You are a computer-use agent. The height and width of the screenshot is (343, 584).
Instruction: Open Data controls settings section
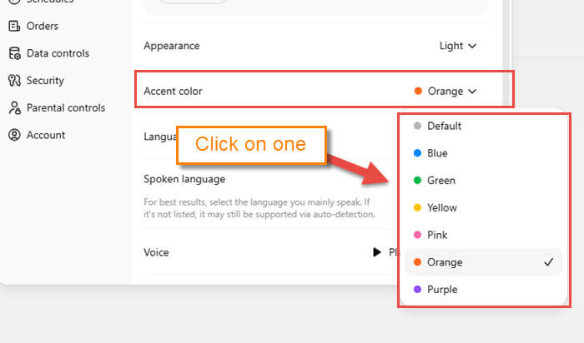58,53
